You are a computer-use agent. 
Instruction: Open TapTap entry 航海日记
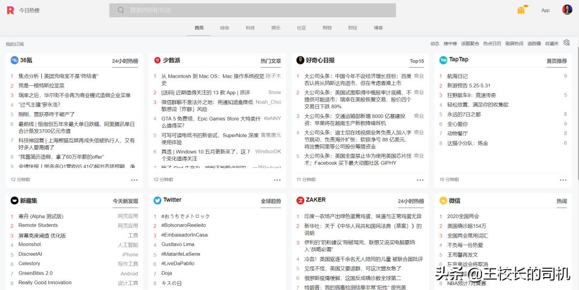(457, 76)
